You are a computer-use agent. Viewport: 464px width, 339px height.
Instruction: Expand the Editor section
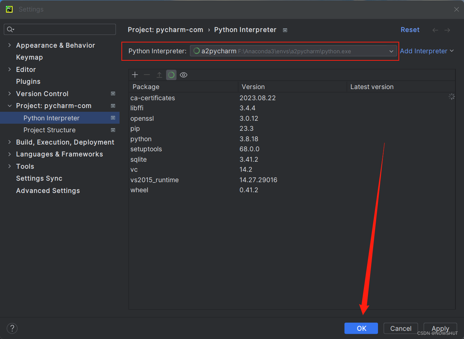(x=10, y=69)
